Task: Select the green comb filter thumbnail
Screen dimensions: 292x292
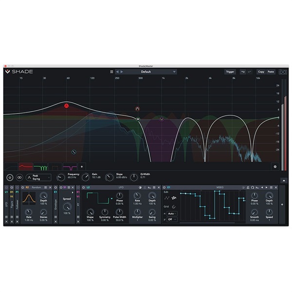Action: coord(40,166)
